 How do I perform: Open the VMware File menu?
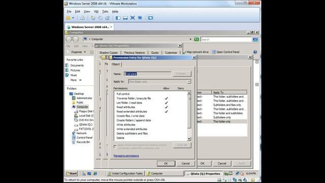[69, 11]
